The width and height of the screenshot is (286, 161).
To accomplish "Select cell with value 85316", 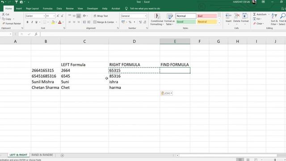I will point(134,76).
